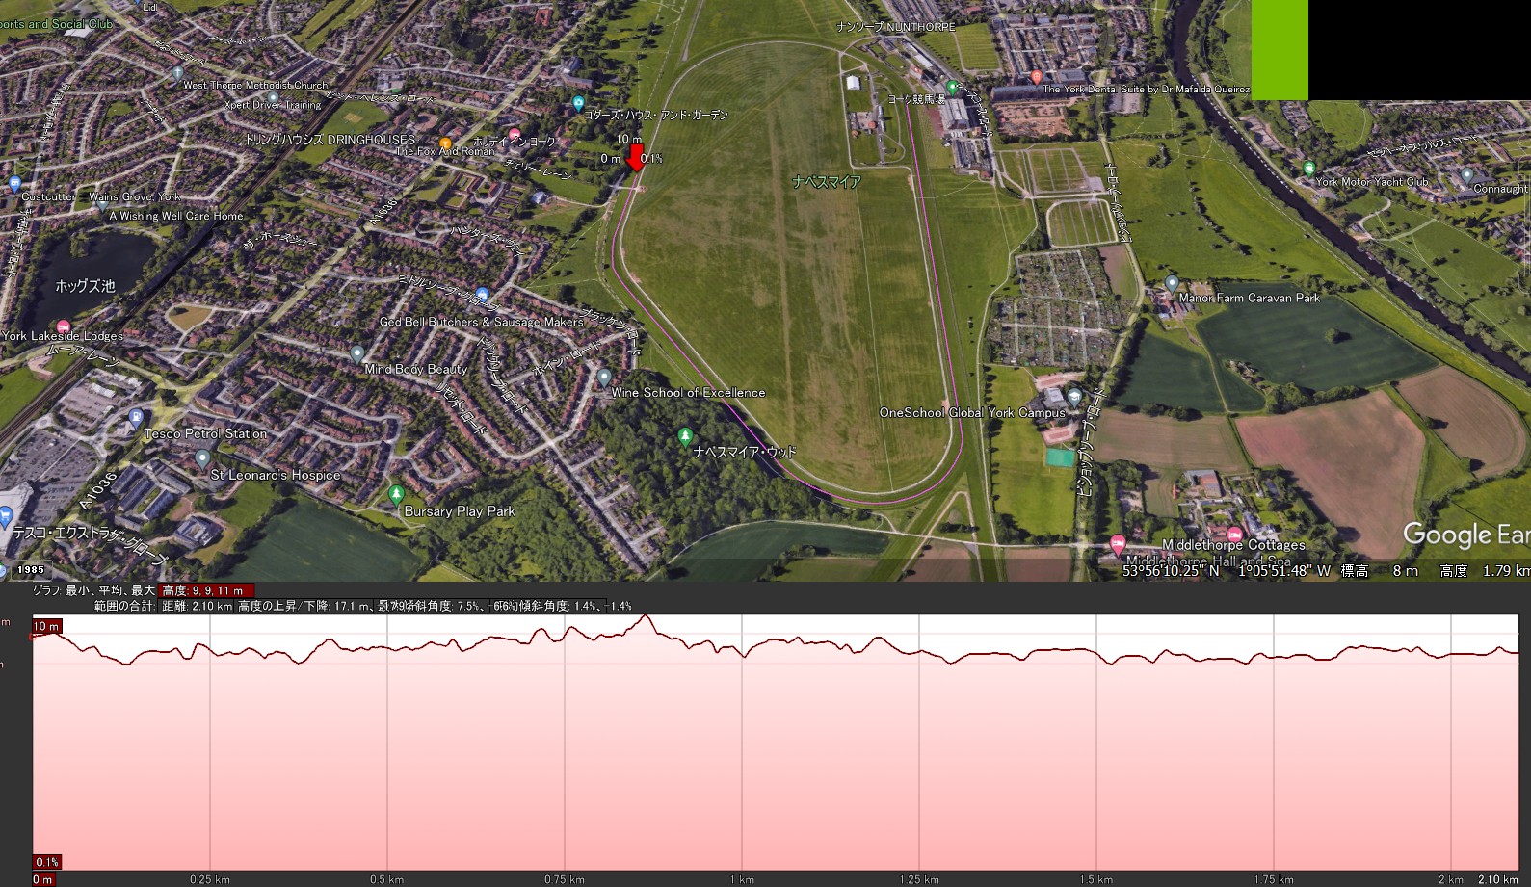
Task: Click the ドリングハウス DRINGHOUSES area label
Action: tap(330, 140)
